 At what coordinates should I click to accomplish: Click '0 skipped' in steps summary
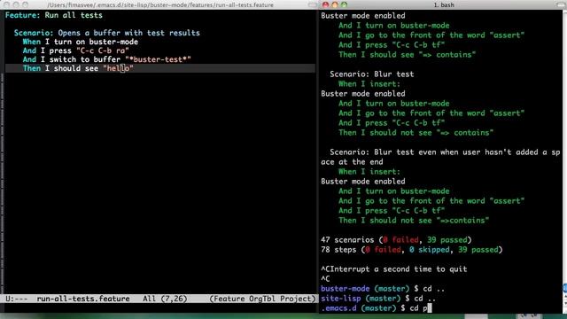429,250
